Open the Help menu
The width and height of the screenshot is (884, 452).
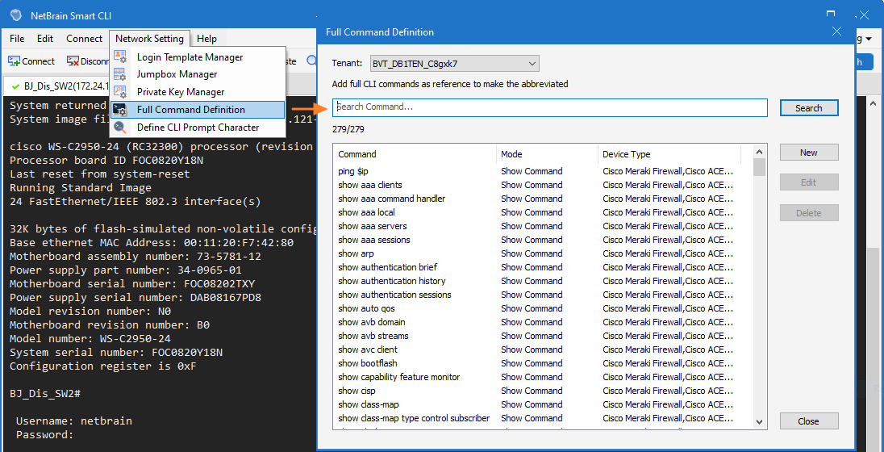click(x=207, y=39)
